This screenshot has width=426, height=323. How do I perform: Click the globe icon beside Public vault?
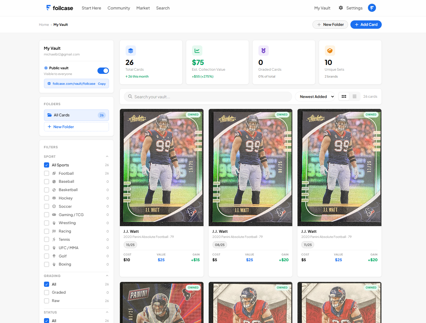(x=46, y=68)
